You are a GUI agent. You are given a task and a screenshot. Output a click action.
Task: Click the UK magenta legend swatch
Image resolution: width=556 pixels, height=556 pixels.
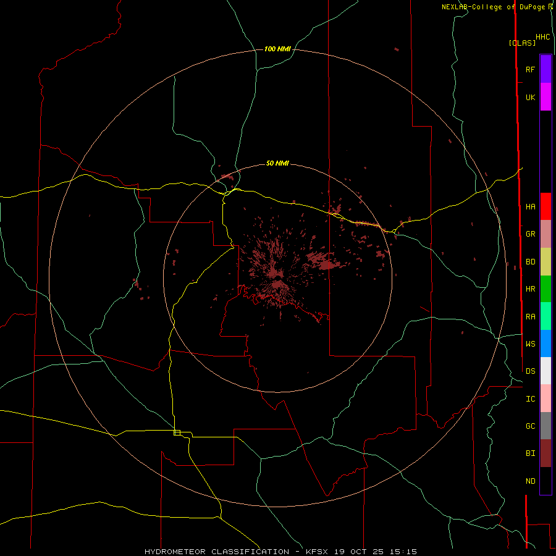click(545, 97)
